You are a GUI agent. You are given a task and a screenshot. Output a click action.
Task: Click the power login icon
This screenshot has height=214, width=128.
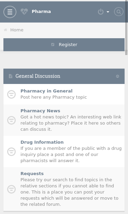(101, 12)
